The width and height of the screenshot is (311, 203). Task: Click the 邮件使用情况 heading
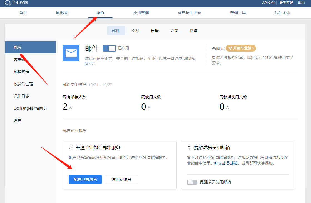coord(74,85)
